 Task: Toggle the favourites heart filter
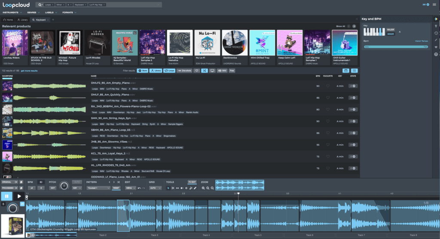point(197,71)
